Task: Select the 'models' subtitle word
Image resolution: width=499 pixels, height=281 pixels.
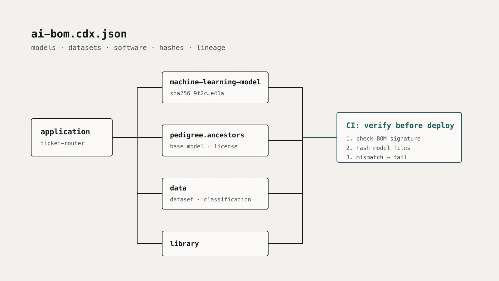Action: [x=43, y=48]
